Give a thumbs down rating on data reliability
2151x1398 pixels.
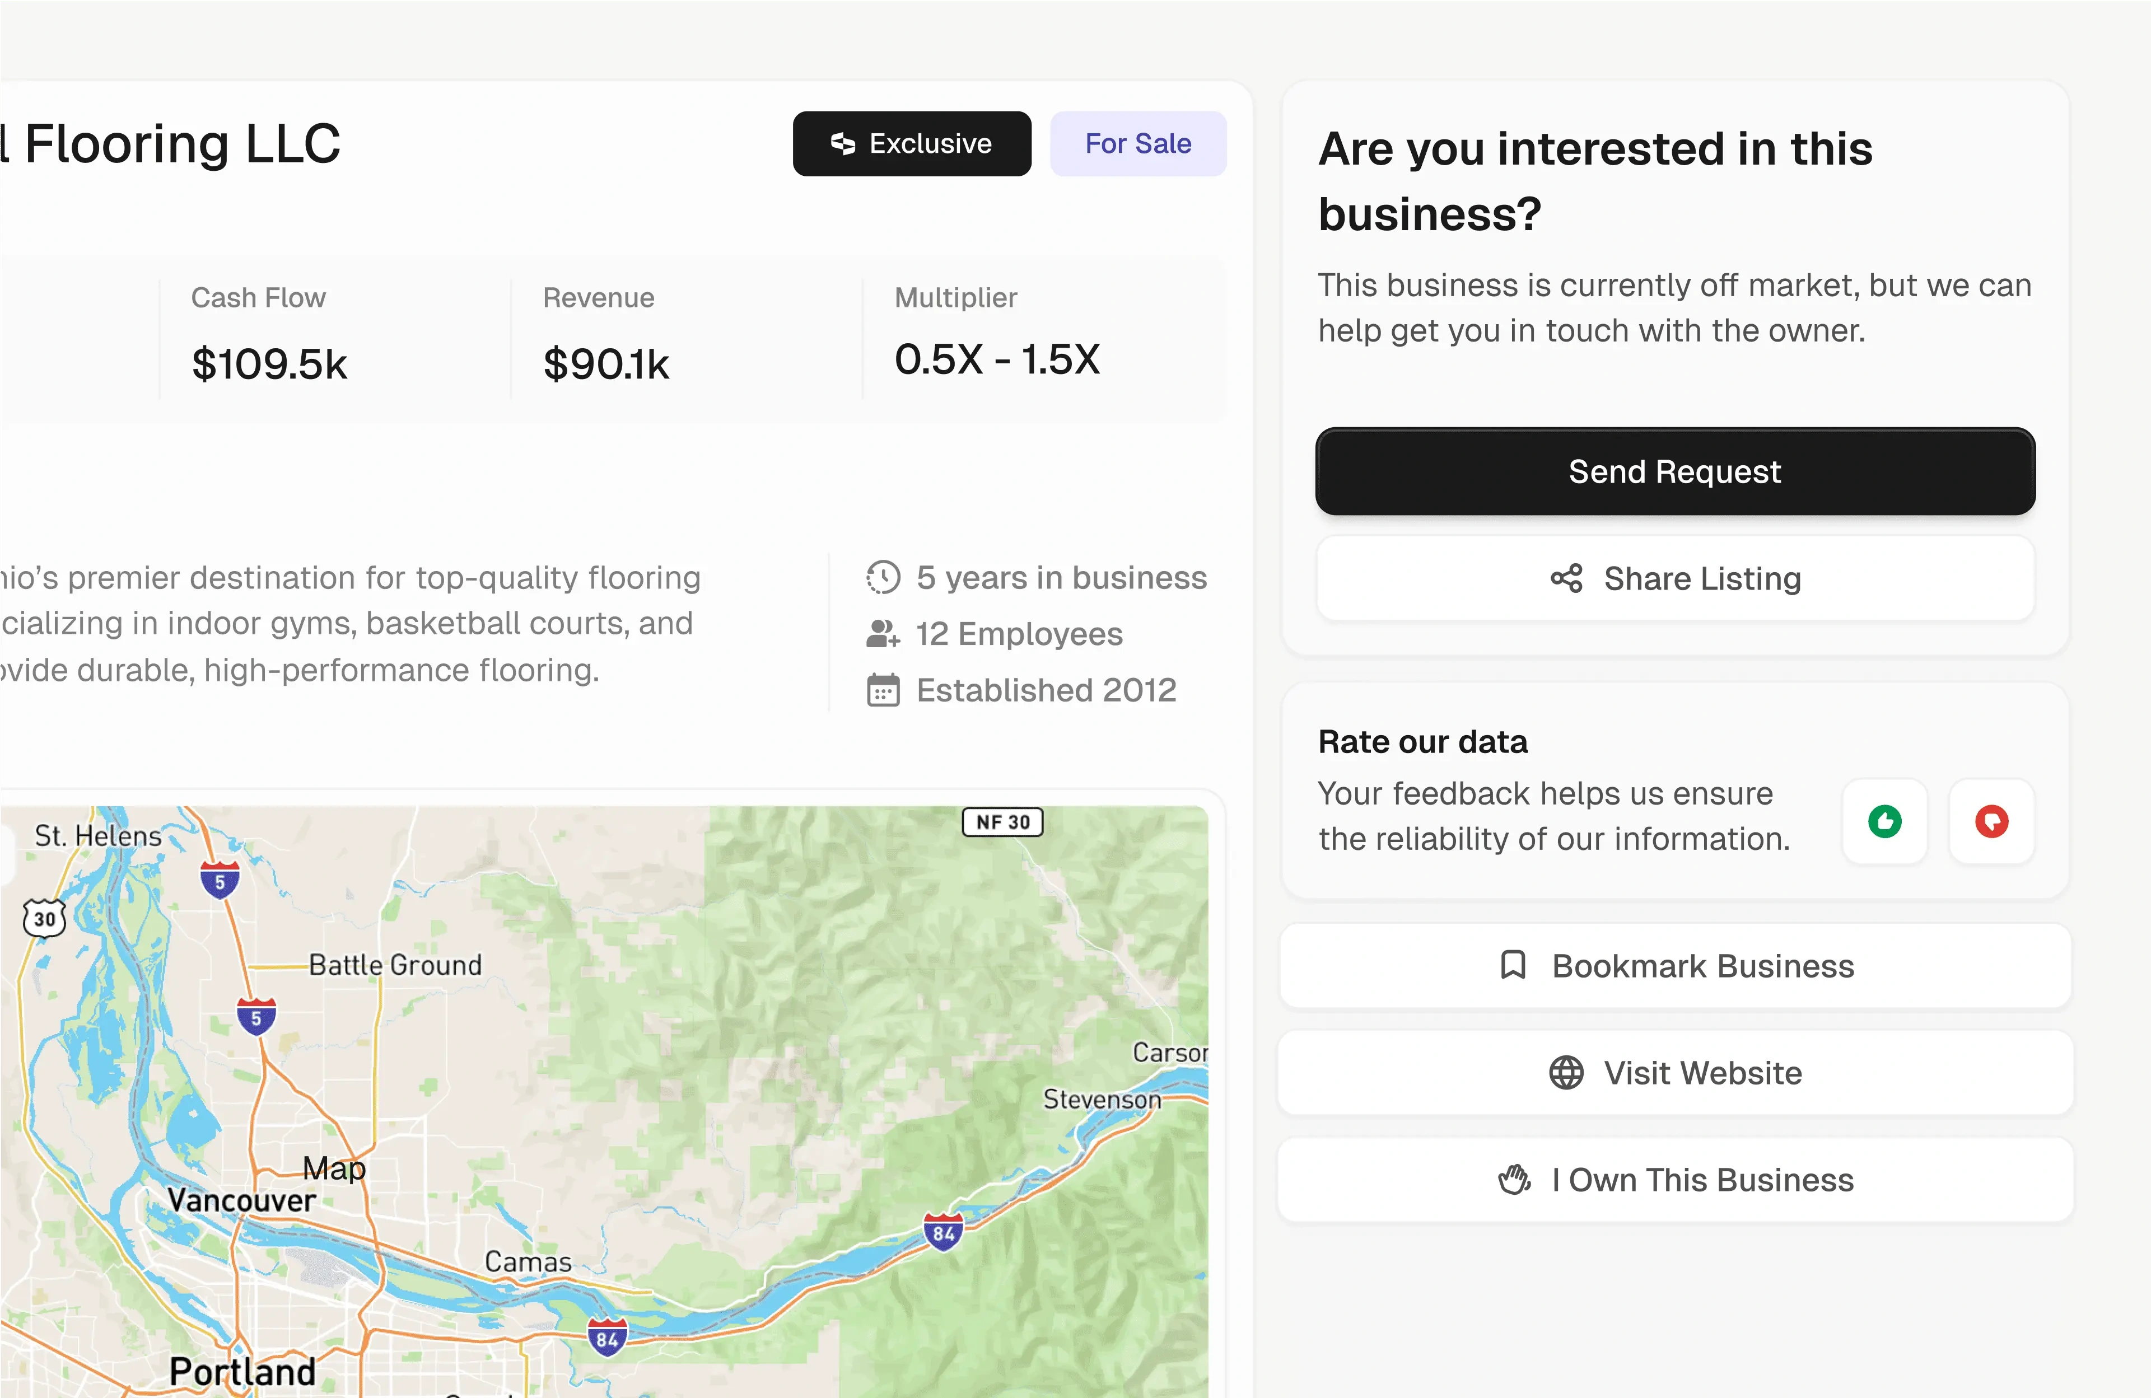pyautogui.click(x=1991, y=821)
